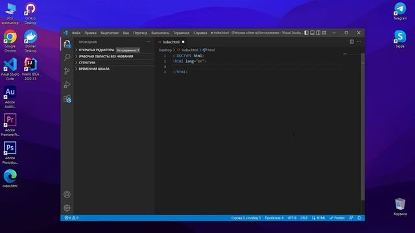Toggle primary side bar layout icon
The width and height of the screenshot is (415, 233).
point(306,33)
